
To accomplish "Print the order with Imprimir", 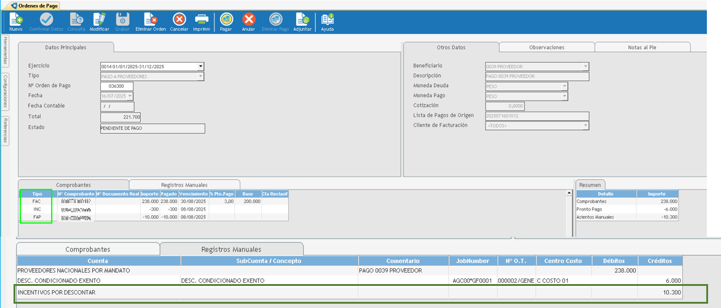I will coord(201,20).
